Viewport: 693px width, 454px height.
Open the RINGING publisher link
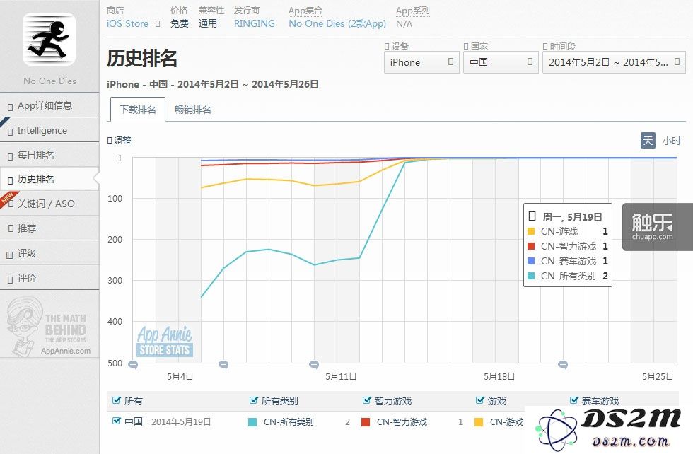(254, 23)
